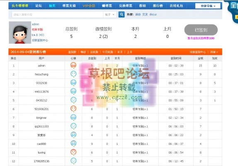Click the 总签到 column header
The height and width of the screenshot is (166, 238).
[92, 59]
